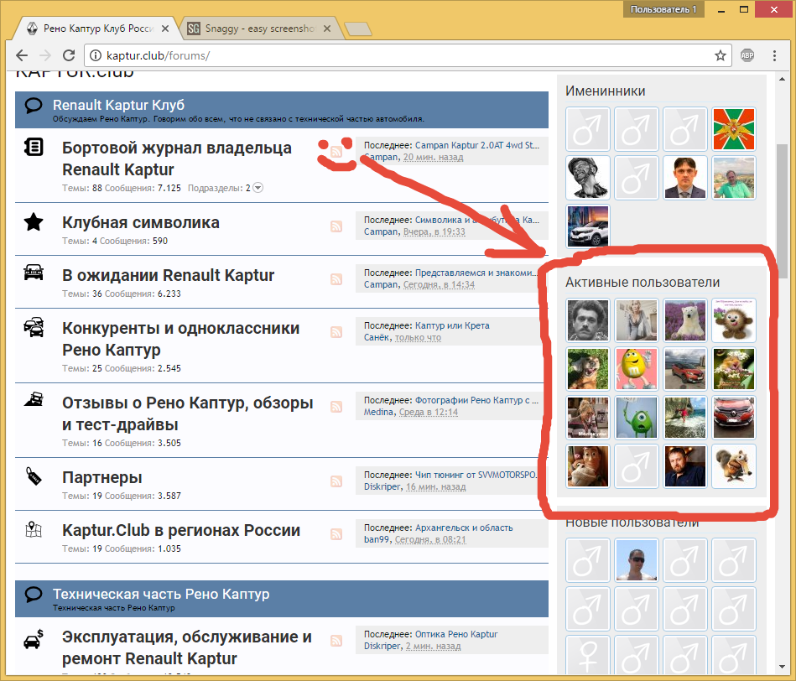796x681 pixels.
Task: Click the car-dollar icon beside Эксплуатация
Action: pyautogui.click(x=34, y=639)
